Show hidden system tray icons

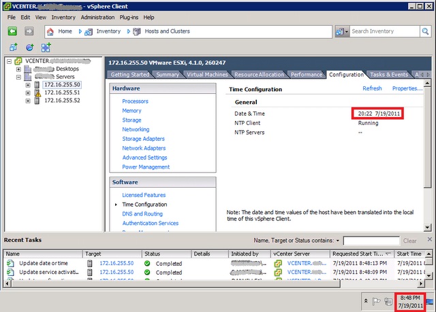(366, 301)
